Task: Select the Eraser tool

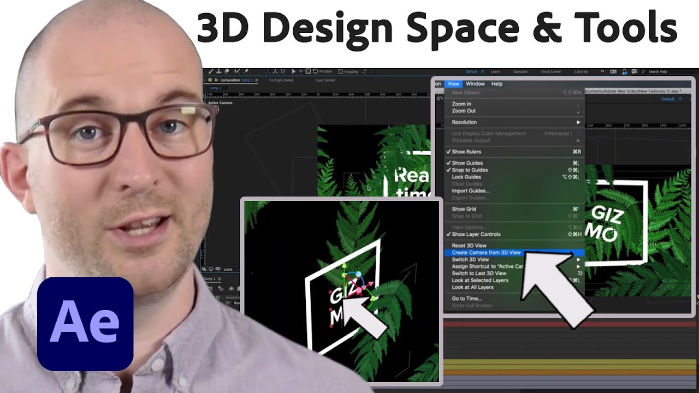Action: point(227,72)
